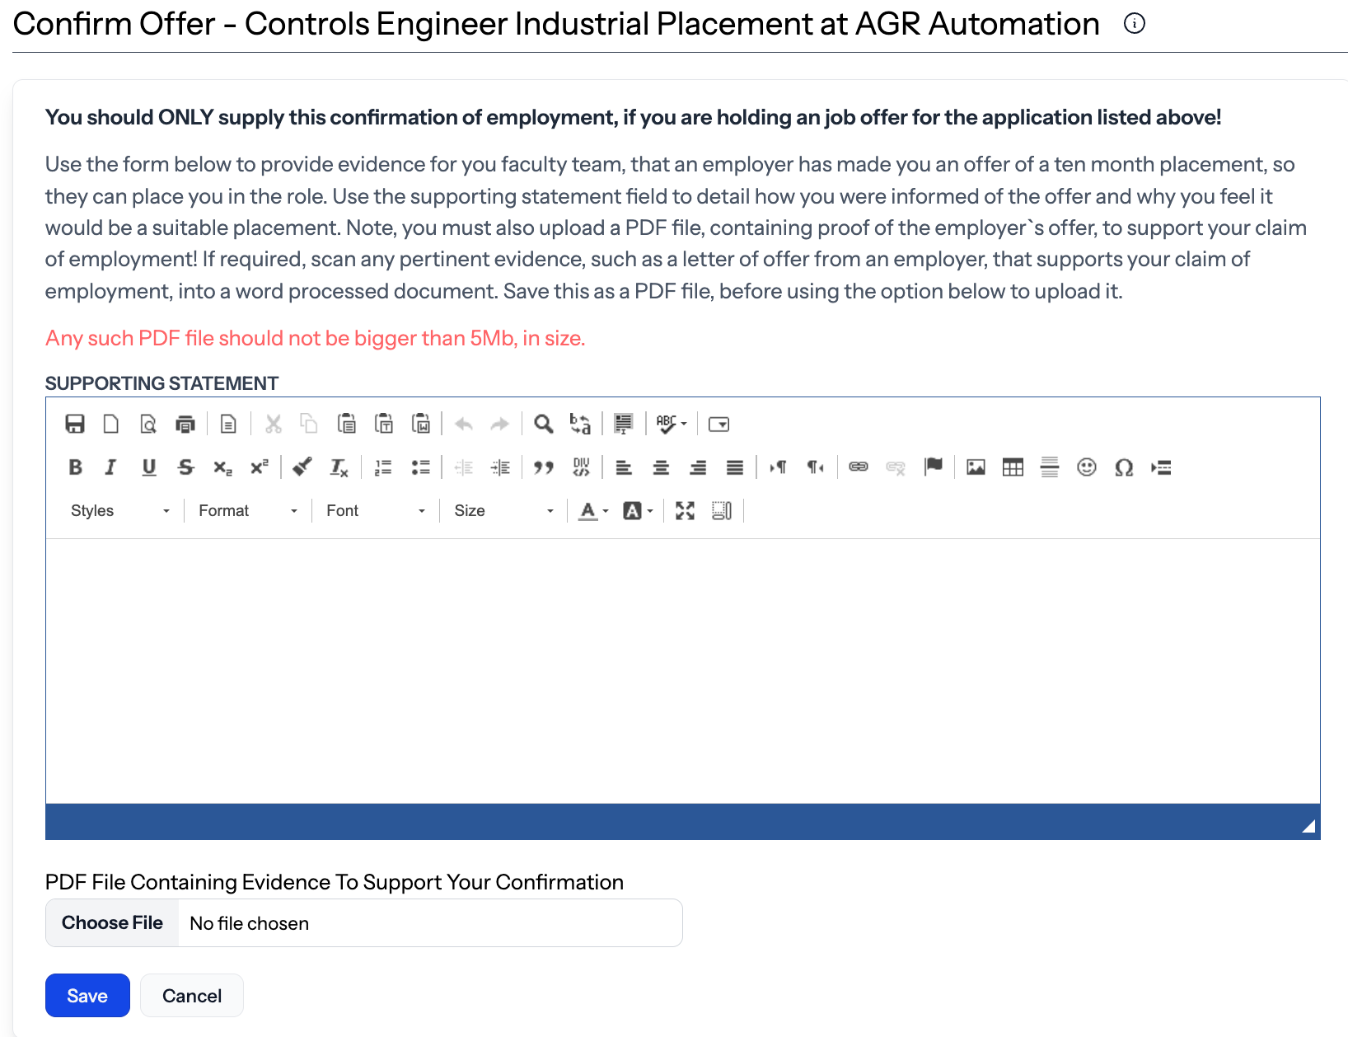The height and width of the screenshot is (1037, 1348).
Task: Click the Remove Format icon
Action: pos(339,467)
